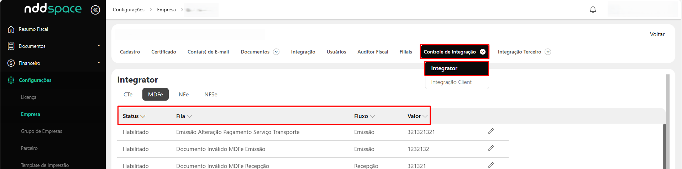682x169 pixels.
Task: Expand the Documentos sidebar menu
Action: pos(99,46)
